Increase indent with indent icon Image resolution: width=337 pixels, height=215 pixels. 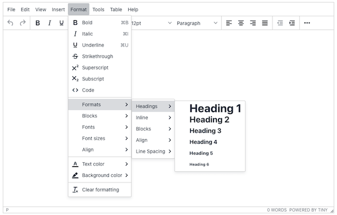pos(292,23)
